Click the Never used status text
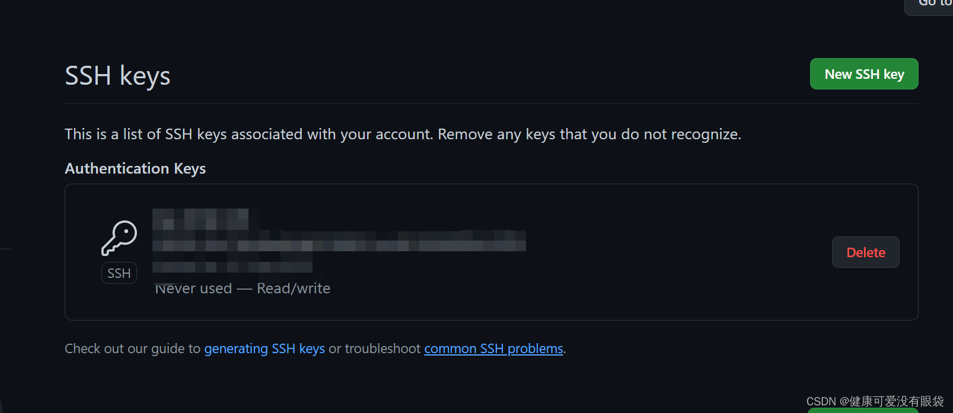This screenshot has height=413, width=953. [x=193, y=289]
